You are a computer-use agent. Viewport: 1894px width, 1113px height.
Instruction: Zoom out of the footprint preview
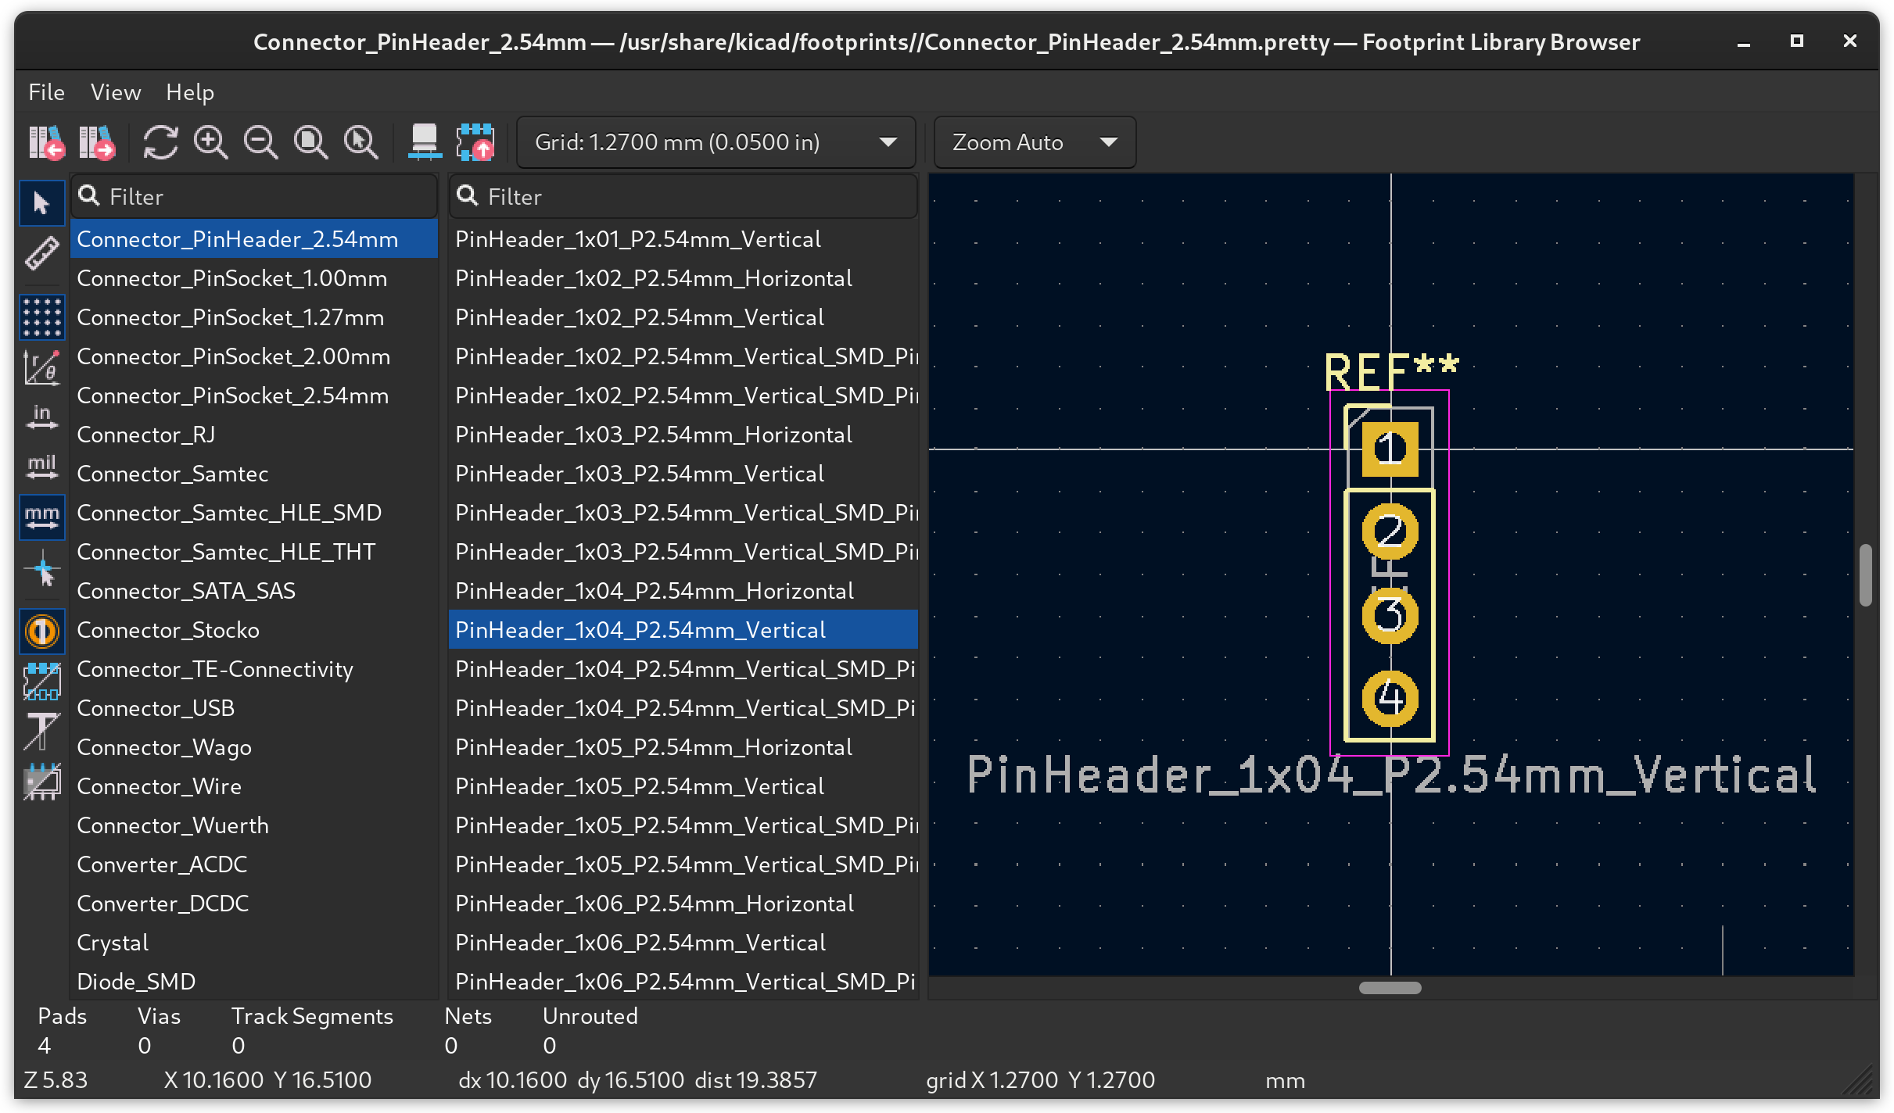coord(261,142)
